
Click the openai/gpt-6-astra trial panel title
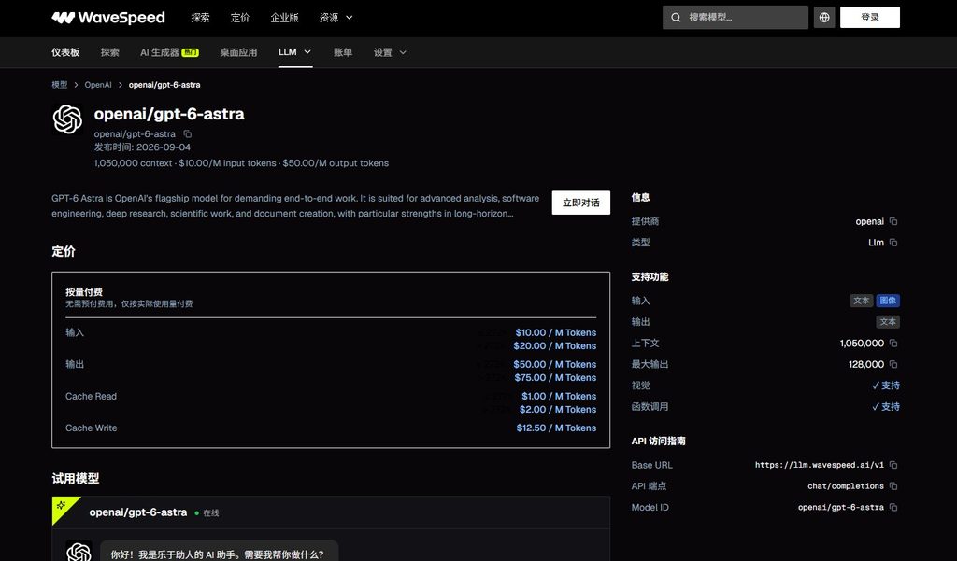(x=138, y=512)
